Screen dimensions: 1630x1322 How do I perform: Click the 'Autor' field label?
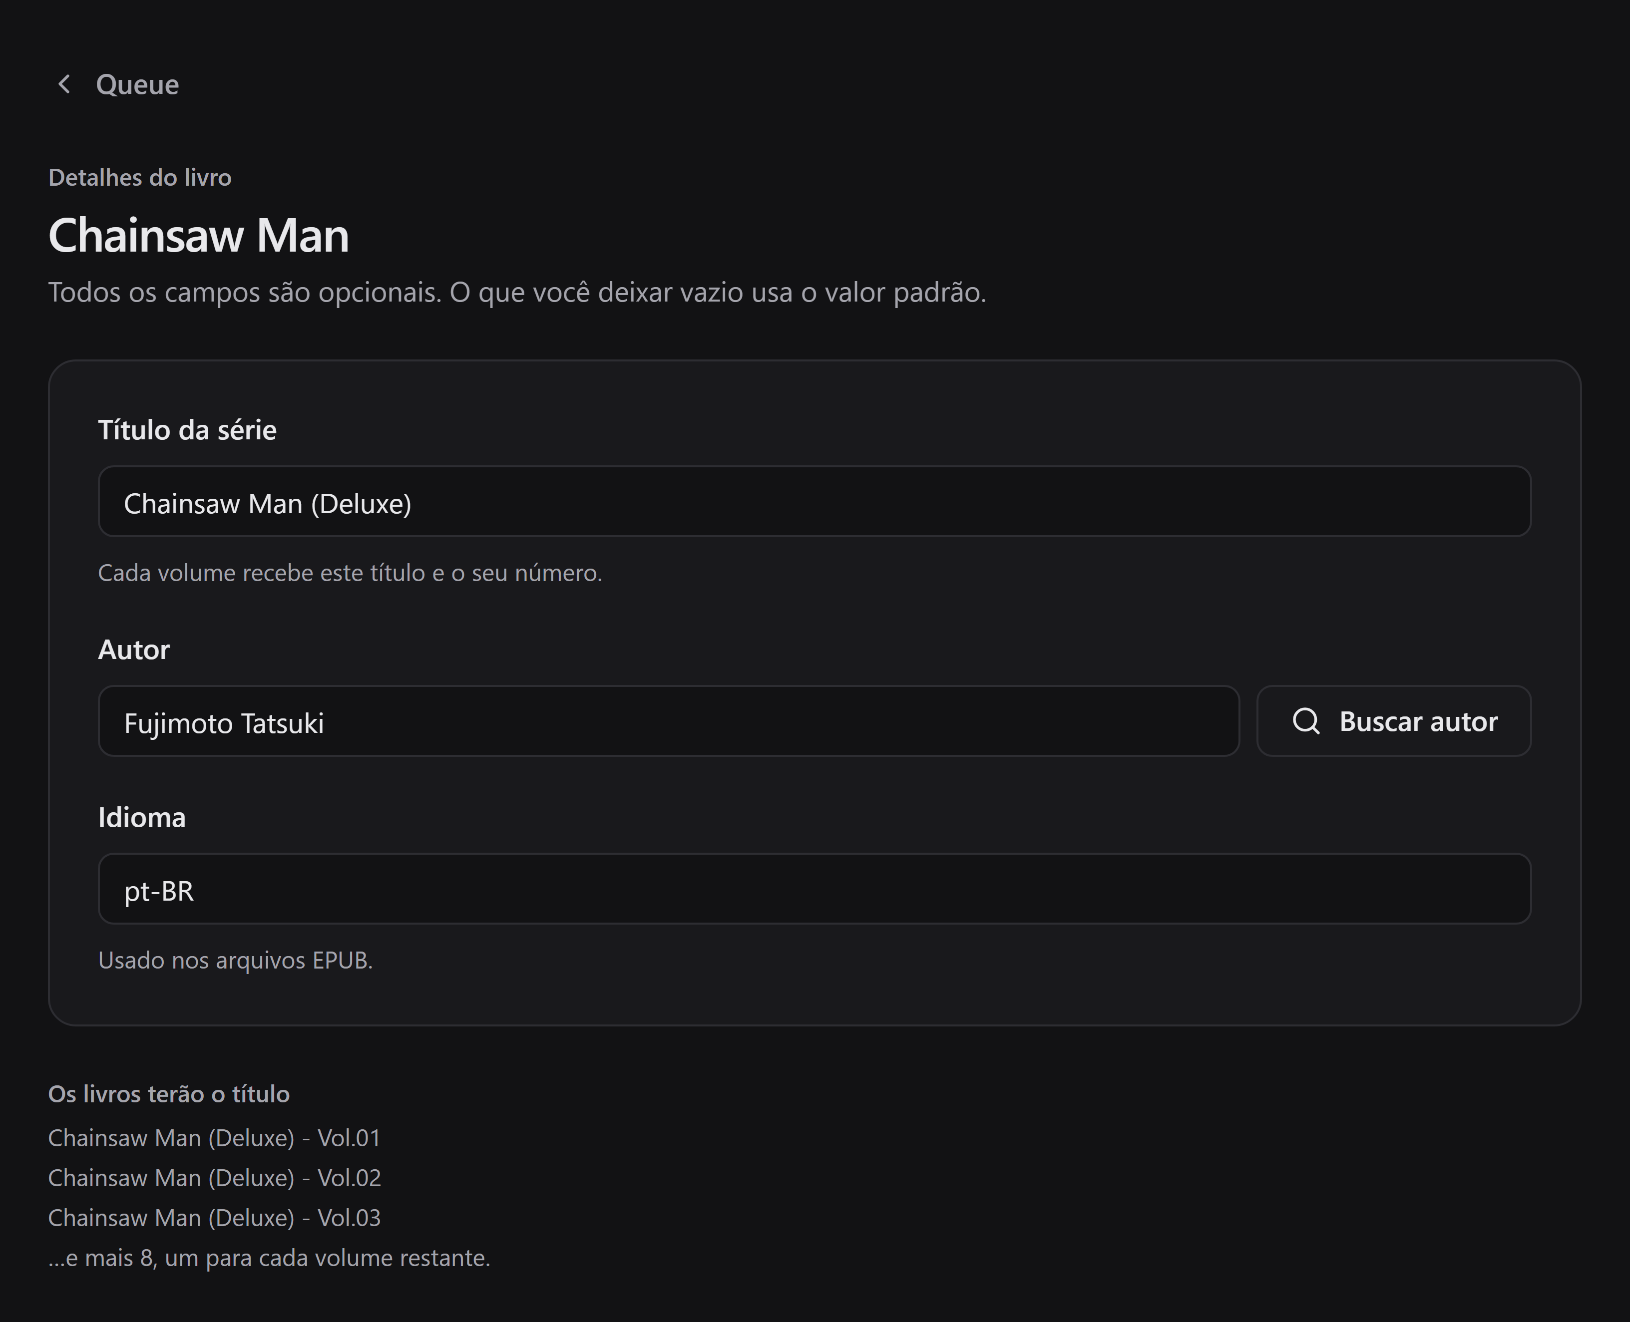click(x=134, y=650)
